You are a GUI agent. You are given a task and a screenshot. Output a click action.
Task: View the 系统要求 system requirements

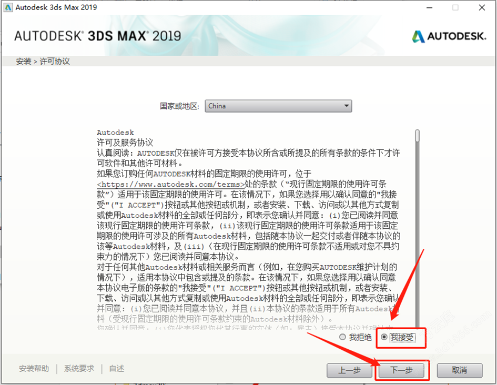[x=79, y=369]
